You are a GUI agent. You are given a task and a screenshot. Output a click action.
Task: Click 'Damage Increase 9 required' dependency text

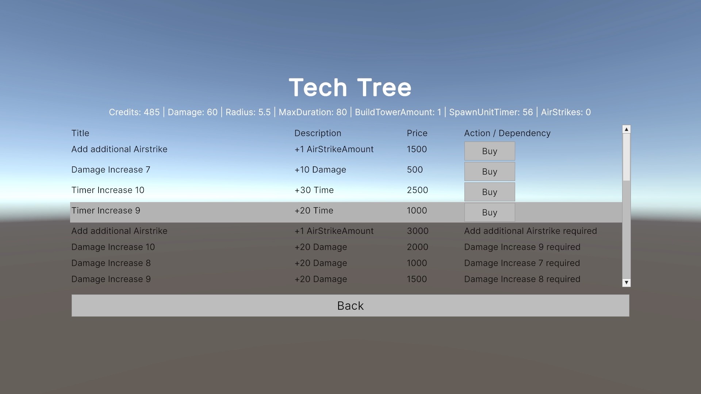[x=522, y=247]
